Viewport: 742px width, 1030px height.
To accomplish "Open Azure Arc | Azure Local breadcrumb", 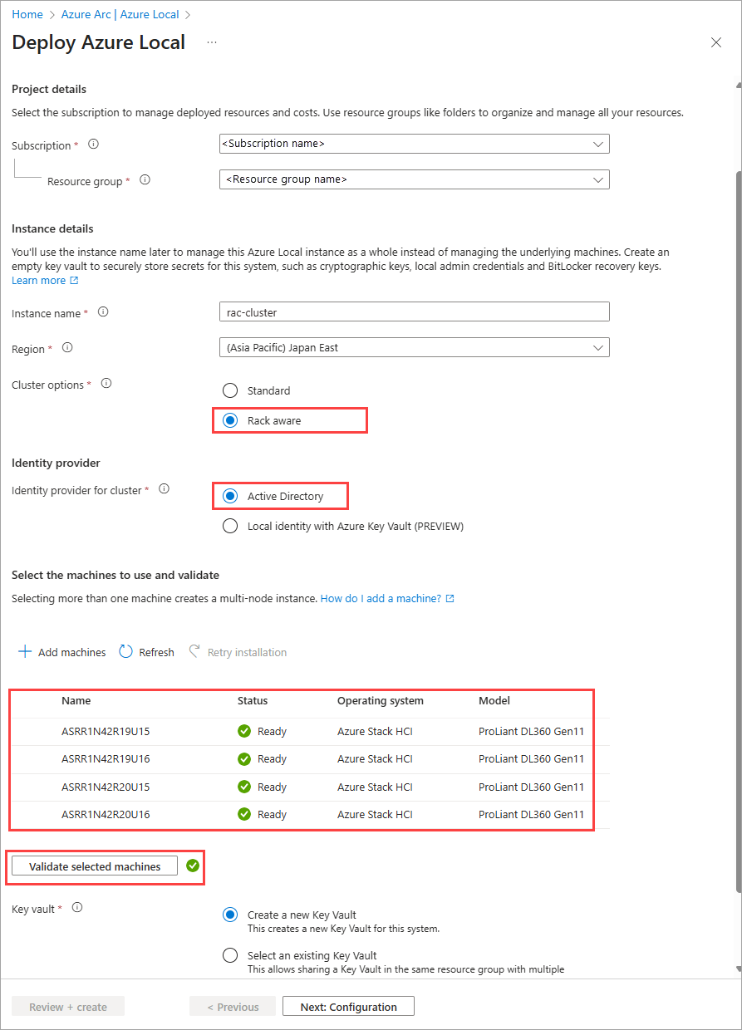I will pyautogui.click(x=120, y=14).
